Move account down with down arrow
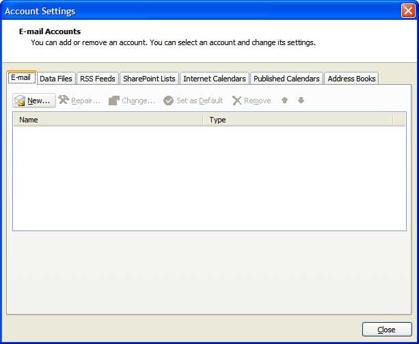The image size is (419, 344). pos(301,101)
